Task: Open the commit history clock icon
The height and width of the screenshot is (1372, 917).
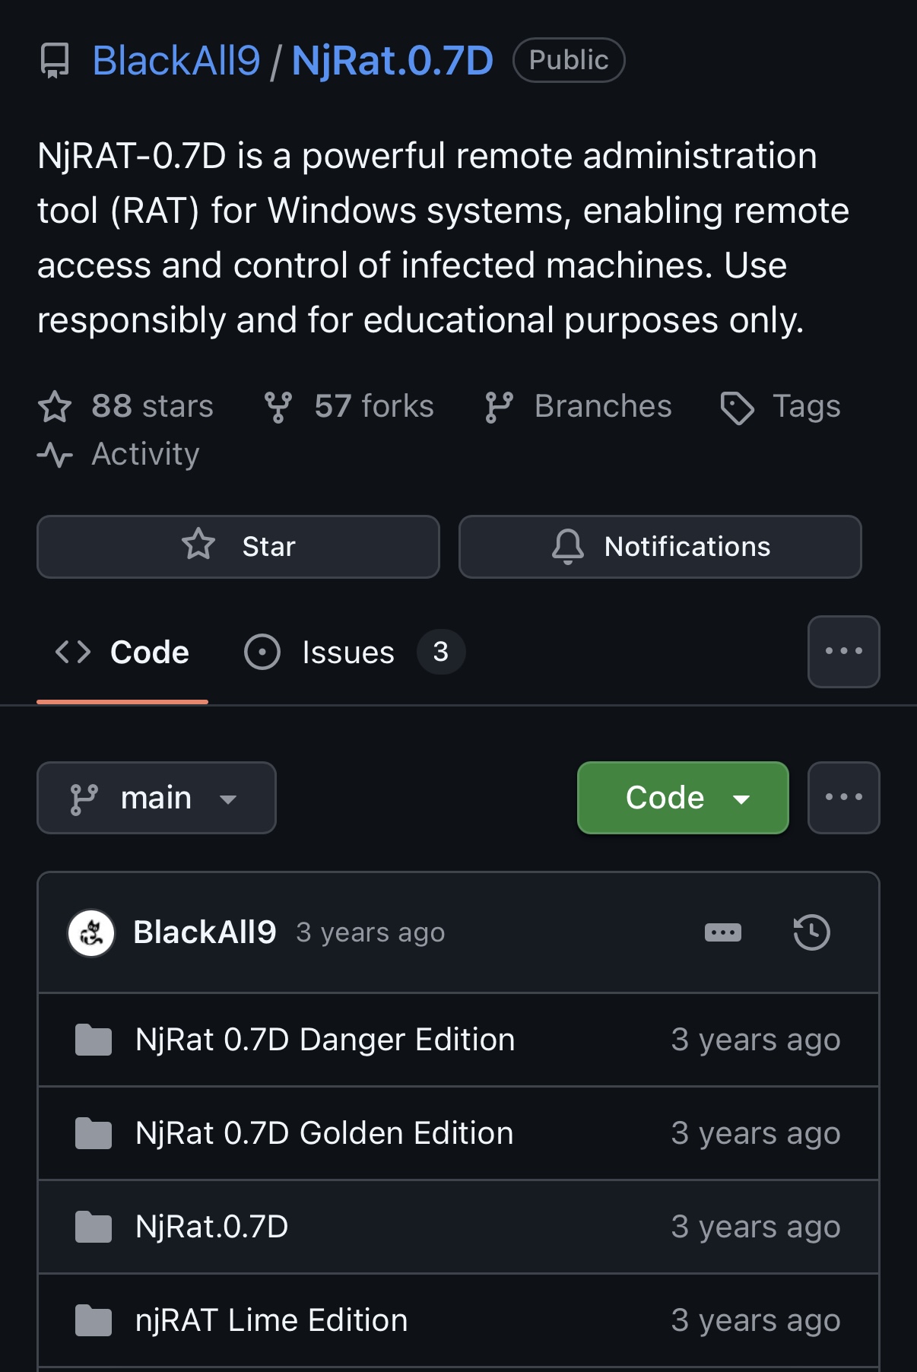Action: click(811, 932)
